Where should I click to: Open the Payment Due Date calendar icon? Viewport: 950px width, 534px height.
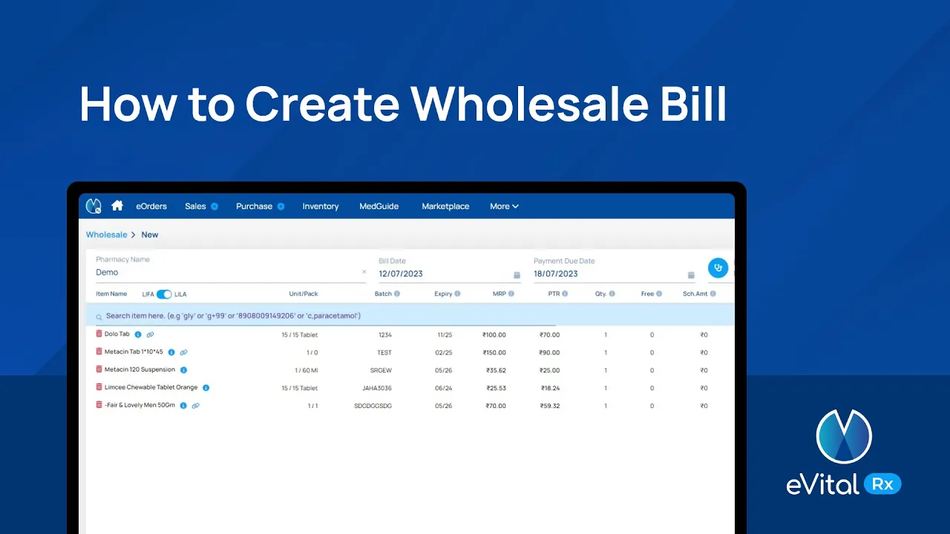point(691,274)
